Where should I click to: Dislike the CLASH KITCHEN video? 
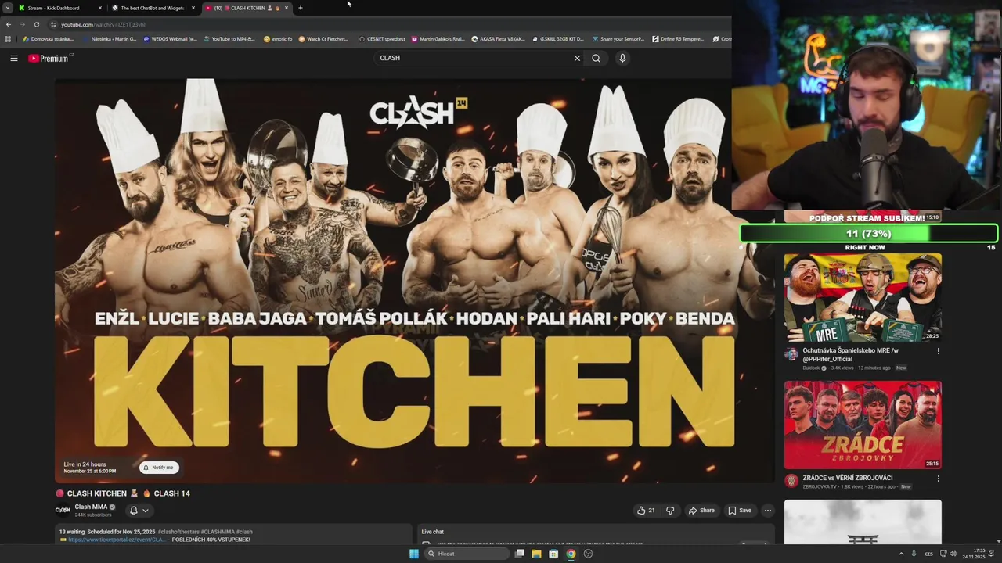(x=670, y=511)
